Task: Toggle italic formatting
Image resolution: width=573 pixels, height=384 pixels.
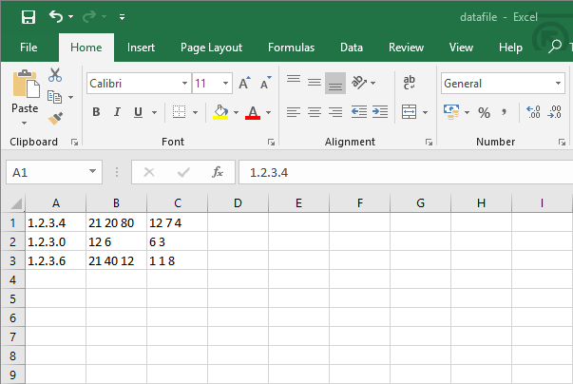Action: pyautogui.click(x=117, y=112)
